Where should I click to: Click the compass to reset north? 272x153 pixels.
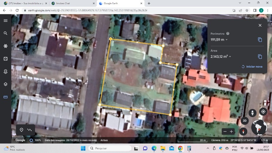click(243, 131)
